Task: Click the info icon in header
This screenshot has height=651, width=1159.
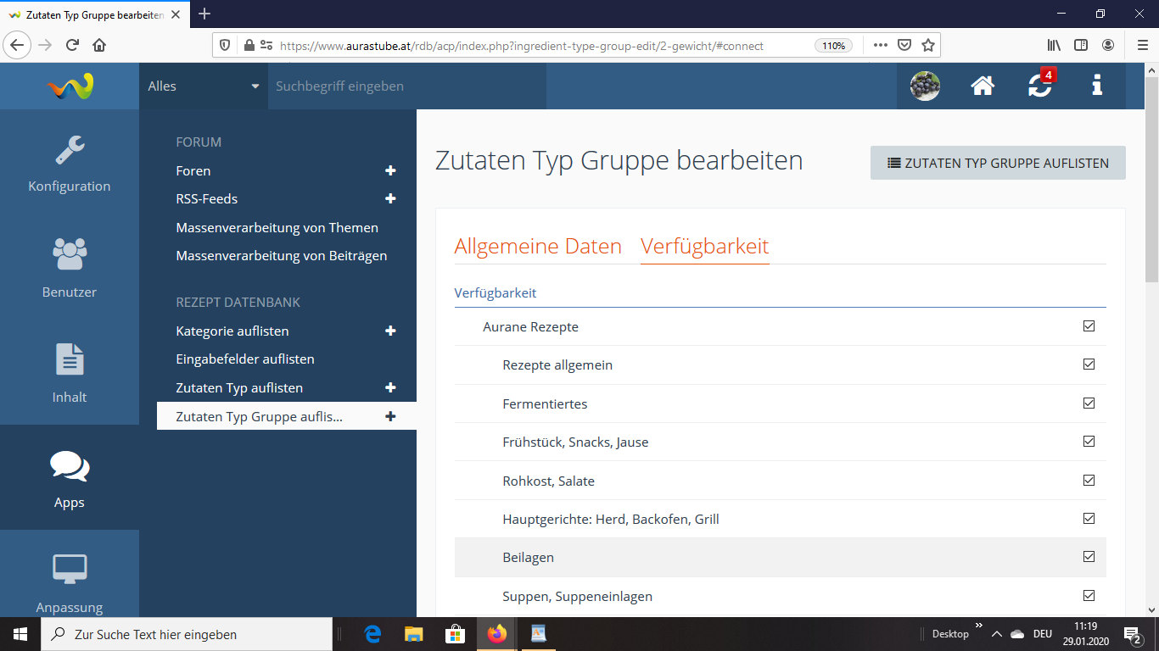Action: click(1097, 86)
